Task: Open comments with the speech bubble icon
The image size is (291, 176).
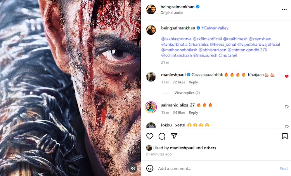Action: point(162,136)
